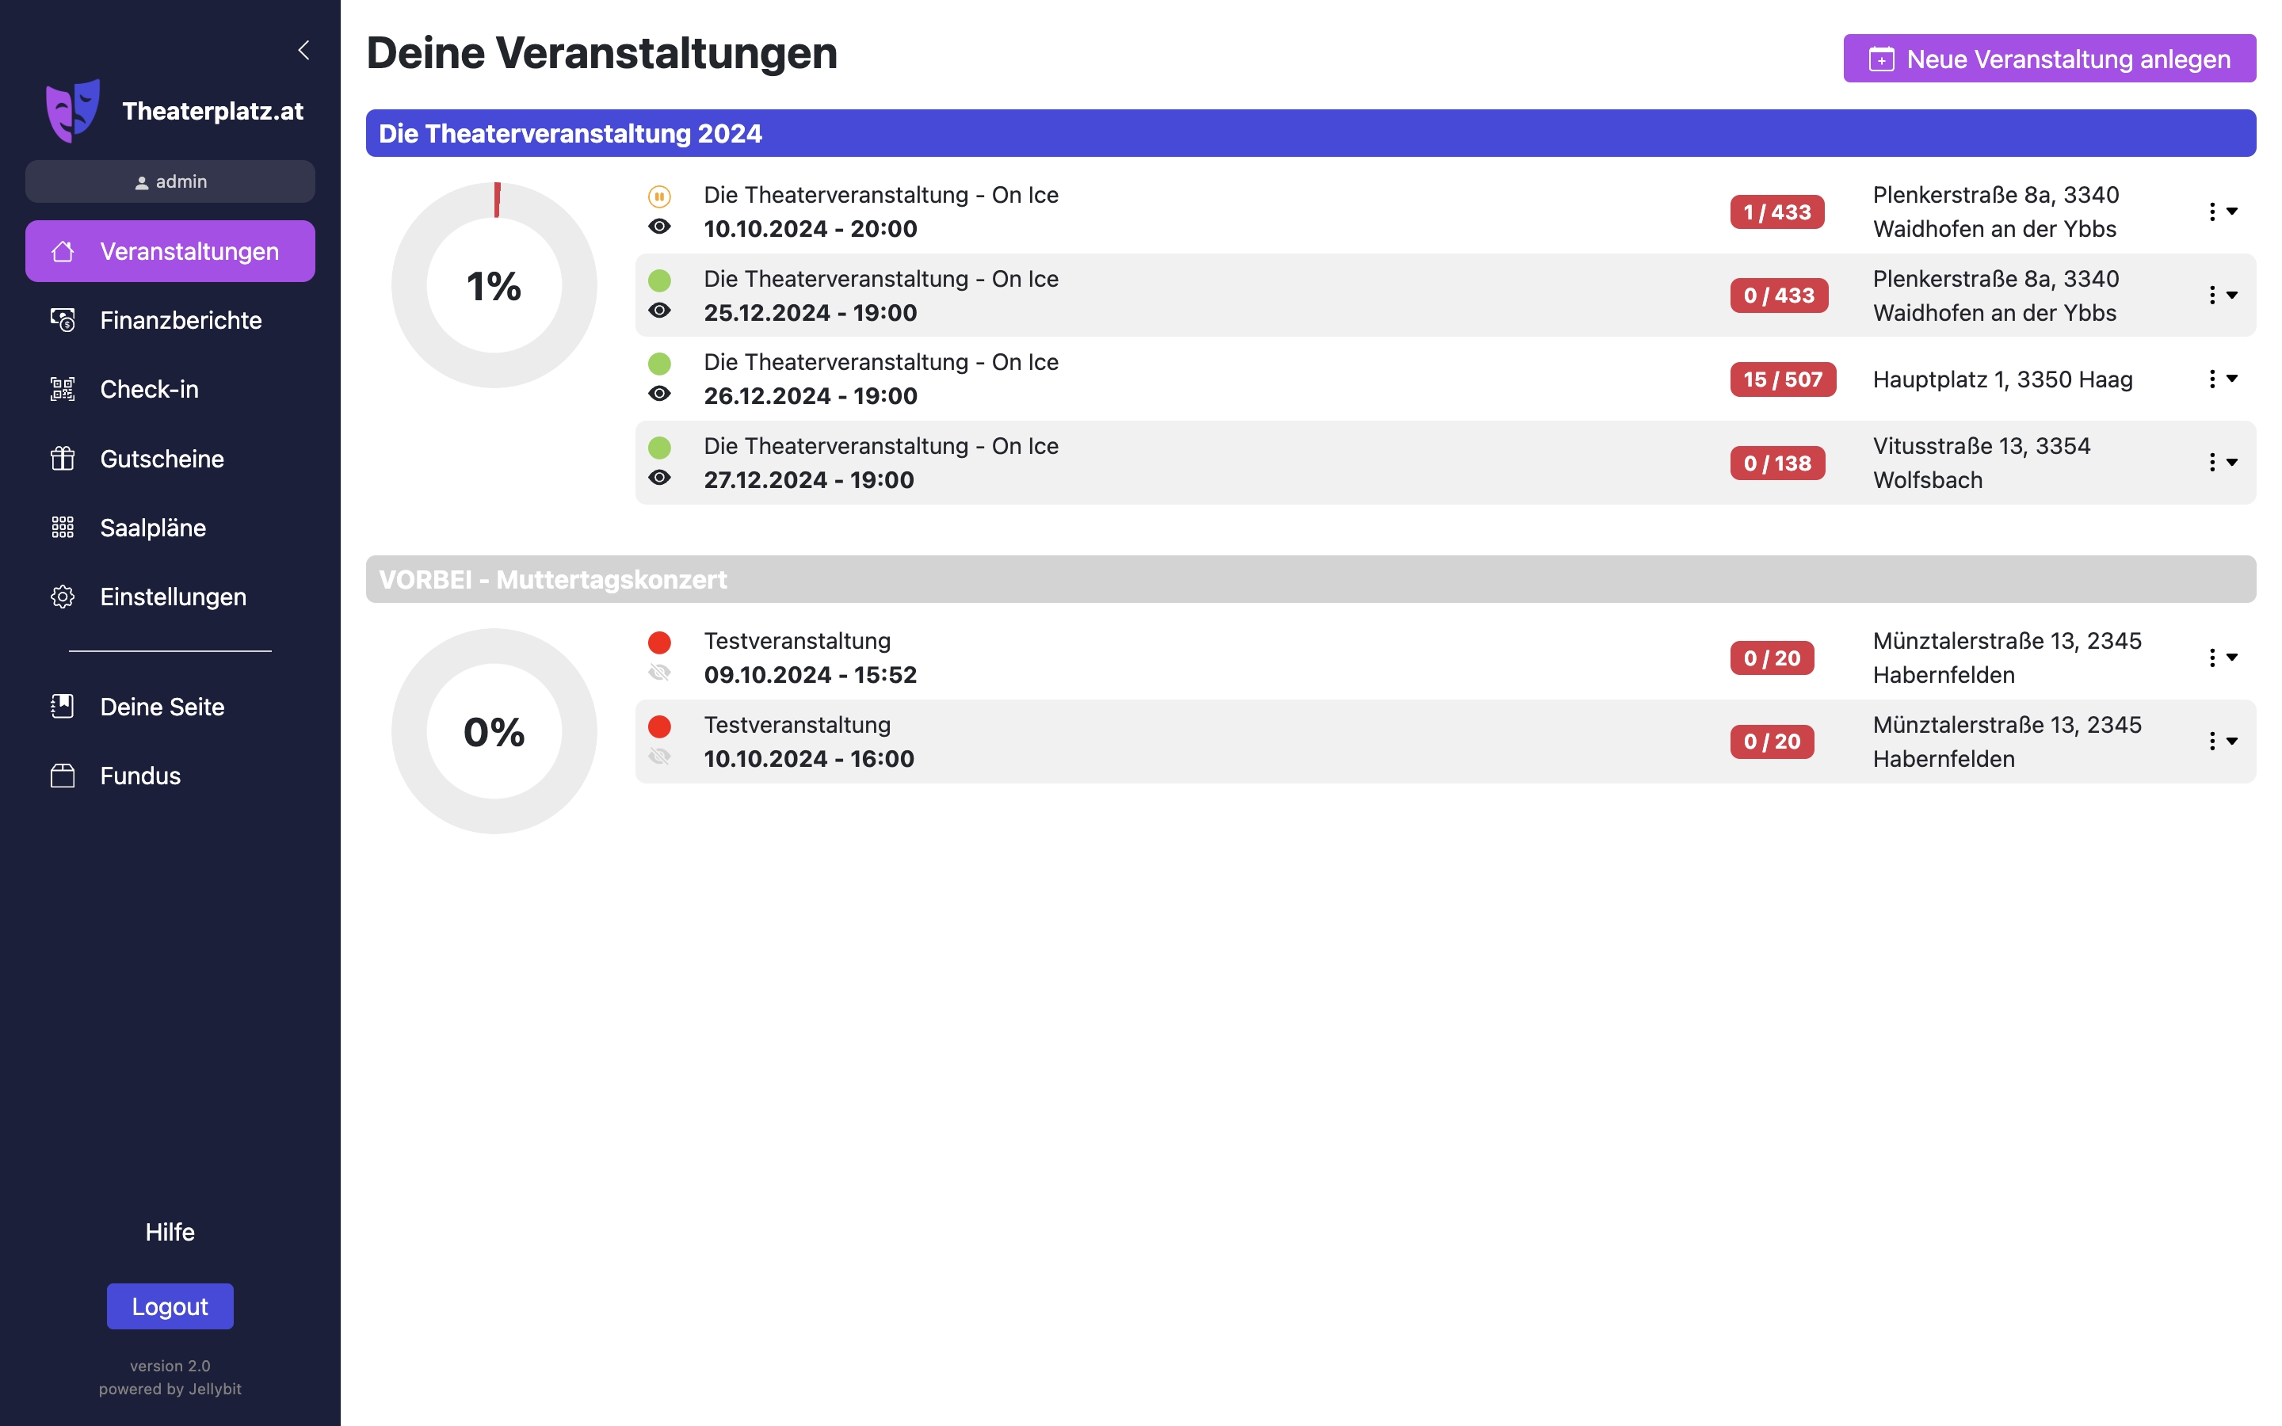Click the 1% occupancy donut chart
Screen dimensions: 2282x1426
(x=494, y=285)
